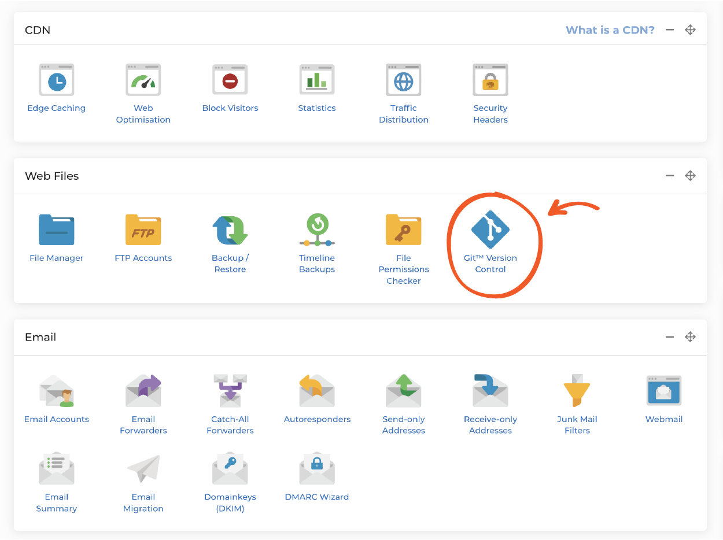The image size is (723, 540).
Task: Open the Domainkeys (DKIM) icon
Action: pyautogui.click(x=230, y=468)
